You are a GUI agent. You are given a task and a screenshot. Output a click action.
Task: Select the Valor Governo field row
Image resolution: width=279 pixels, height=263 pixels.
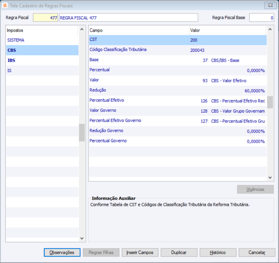coord(178,111)
